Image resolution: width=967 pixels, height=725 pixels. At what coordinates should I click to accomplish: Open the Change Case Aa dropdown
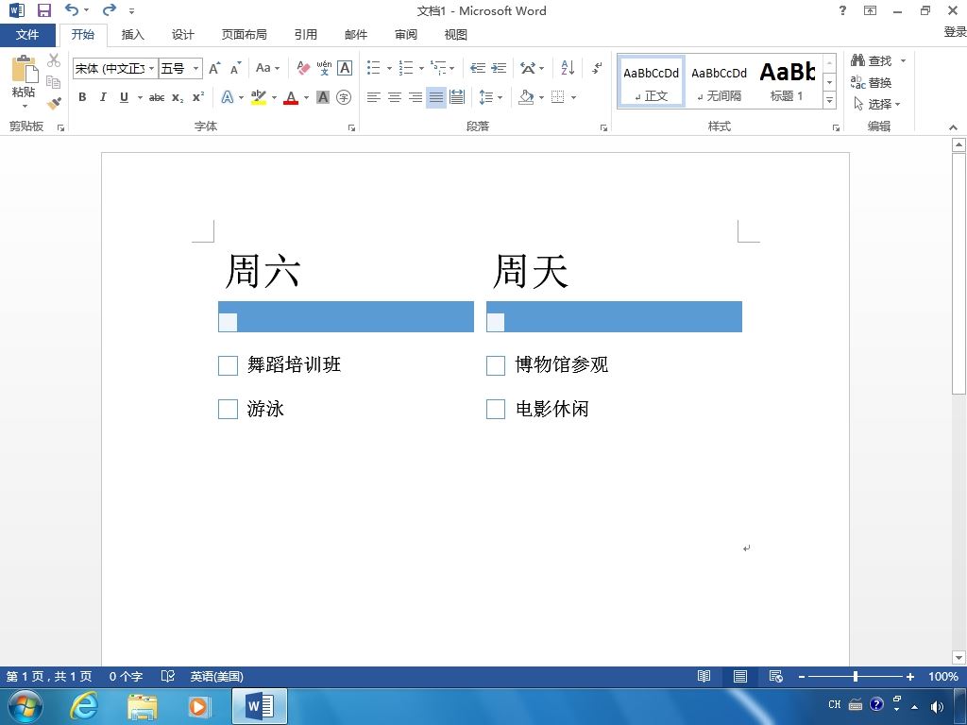267,68
